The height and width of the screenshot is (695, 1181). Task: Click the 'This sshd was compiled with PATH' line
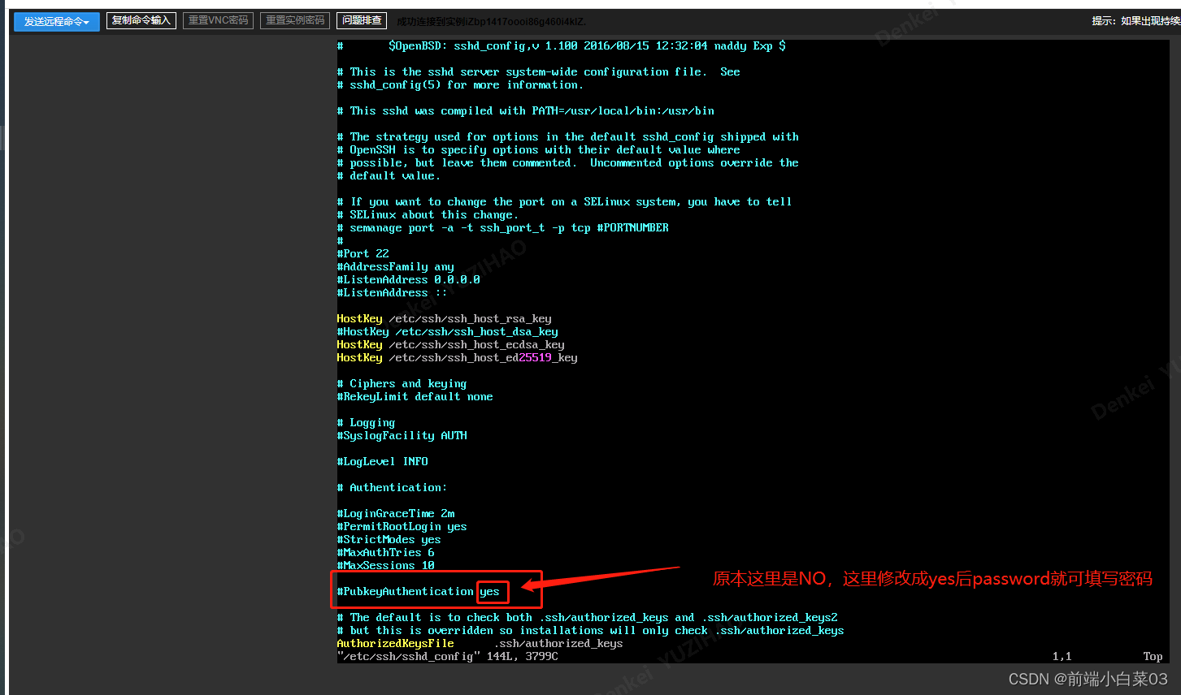526,110
